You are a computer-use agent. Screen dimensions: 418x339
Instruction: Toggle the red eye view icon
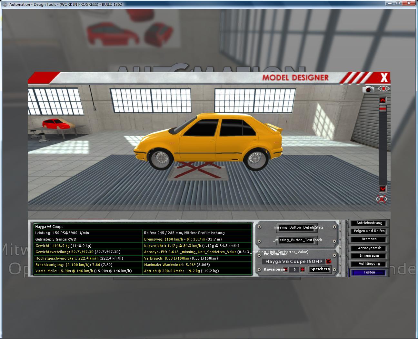point(383,88)
